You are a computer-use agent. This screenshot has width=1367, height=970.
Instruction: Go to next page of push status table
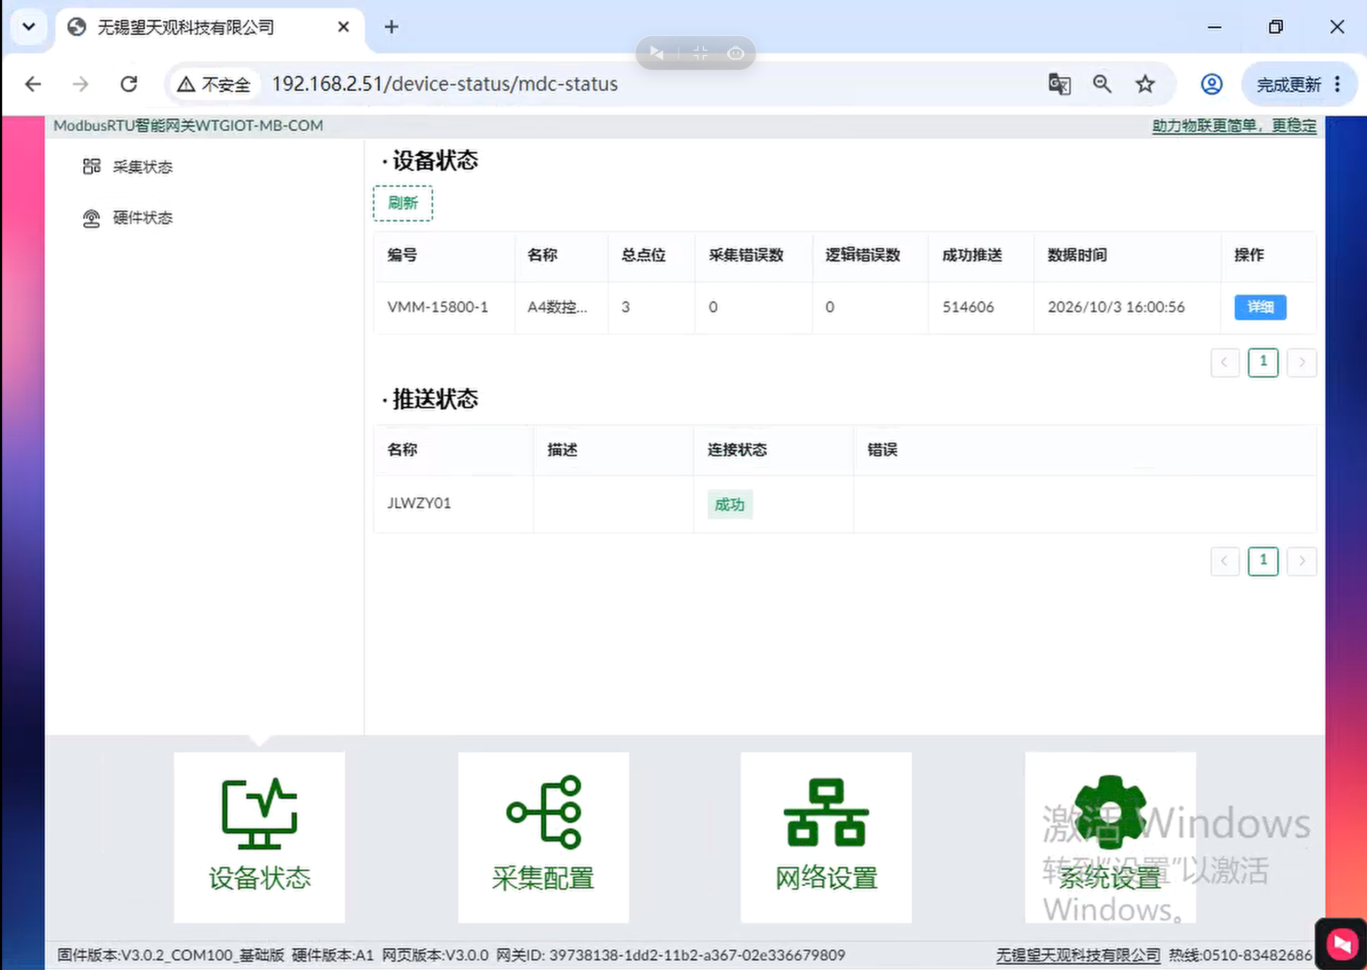click(x=1301, y=561)
